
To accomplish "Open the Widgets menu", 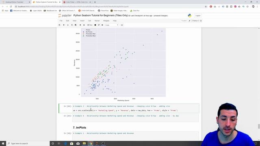I will [x=106, y=21].
